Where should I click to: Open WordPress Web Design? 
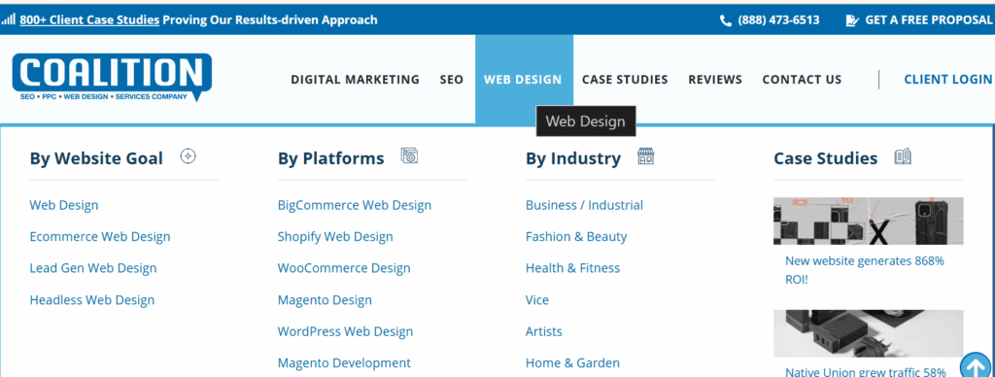(x=345, y=332)
